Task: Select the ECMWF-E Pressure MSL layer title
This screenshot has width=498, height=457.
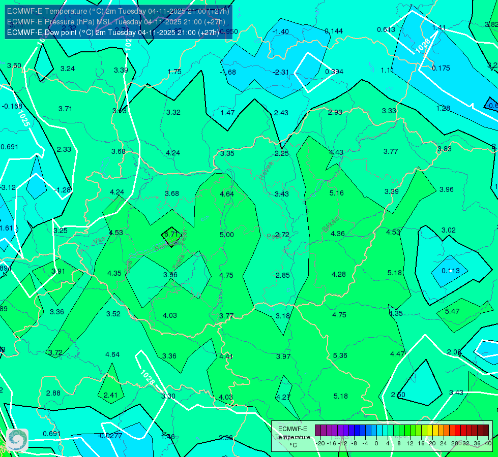Action: click(116, 22)
